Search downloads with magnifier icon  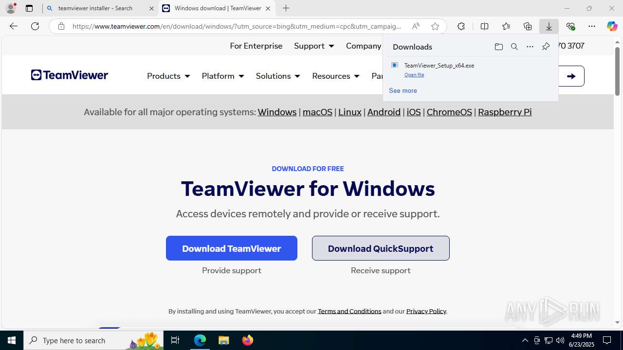coord(514,47)
